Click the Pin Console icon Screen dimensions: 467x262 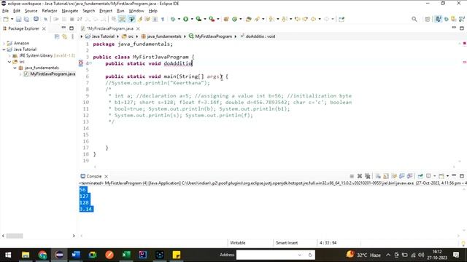pos(420,176)
